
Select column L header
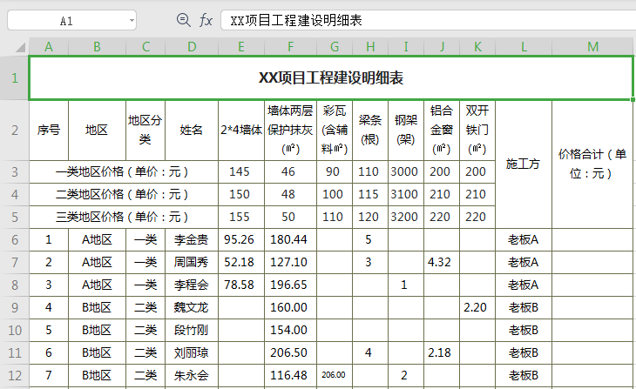(524, 47)
